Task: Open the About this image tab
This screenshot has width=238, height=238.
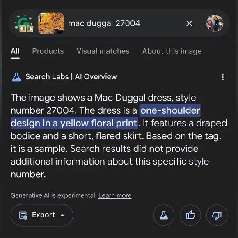Action: [172, 51]
